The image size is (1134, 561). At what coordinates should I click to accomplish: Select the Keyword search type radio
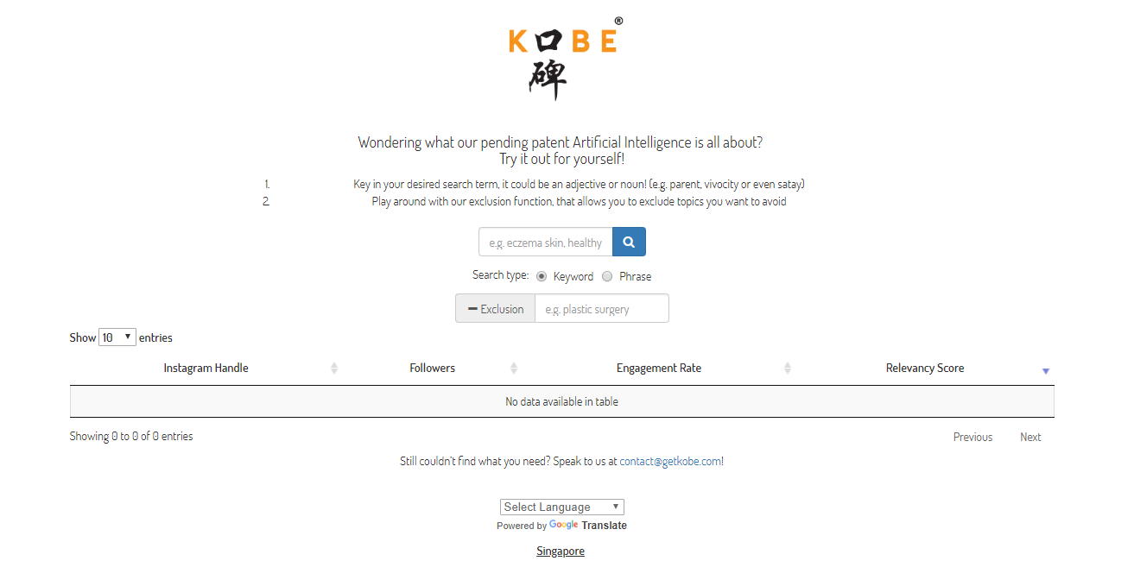click(x=542, y=276)
